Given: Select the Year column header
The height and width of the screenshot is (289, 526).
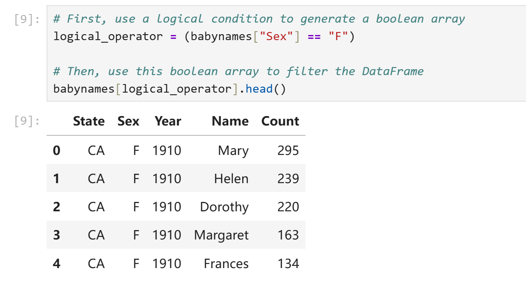Looking at the screenshot, I should click(x=167, y=121).
